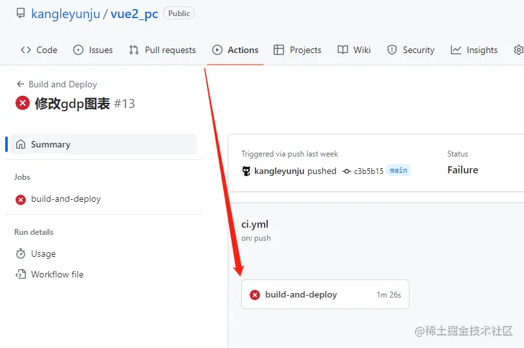Click the Failure status text
This screenshot has width=524, height=348.
463,170
